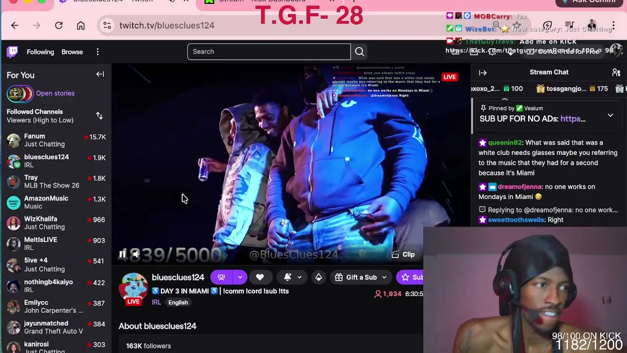The width and height of the screenshot is (627, 353).
Task: Click the 163K followers text
Action: tap(148, 346)
